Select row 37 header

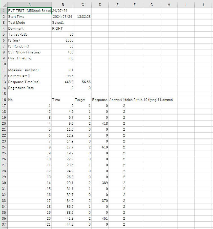4,224
